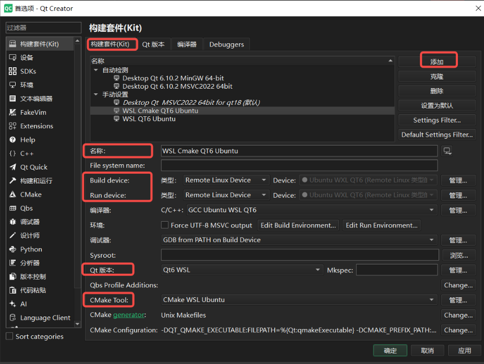The height and width of the screenshot is (364, 484).
Task: Collapse the 自动检测 tree group
Action: click(x=95, y=70)
